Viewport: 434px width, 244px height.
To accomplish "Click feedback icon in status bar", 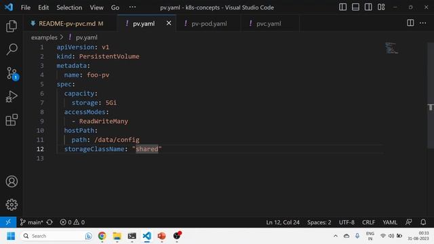I will click(x=408, y=222).
